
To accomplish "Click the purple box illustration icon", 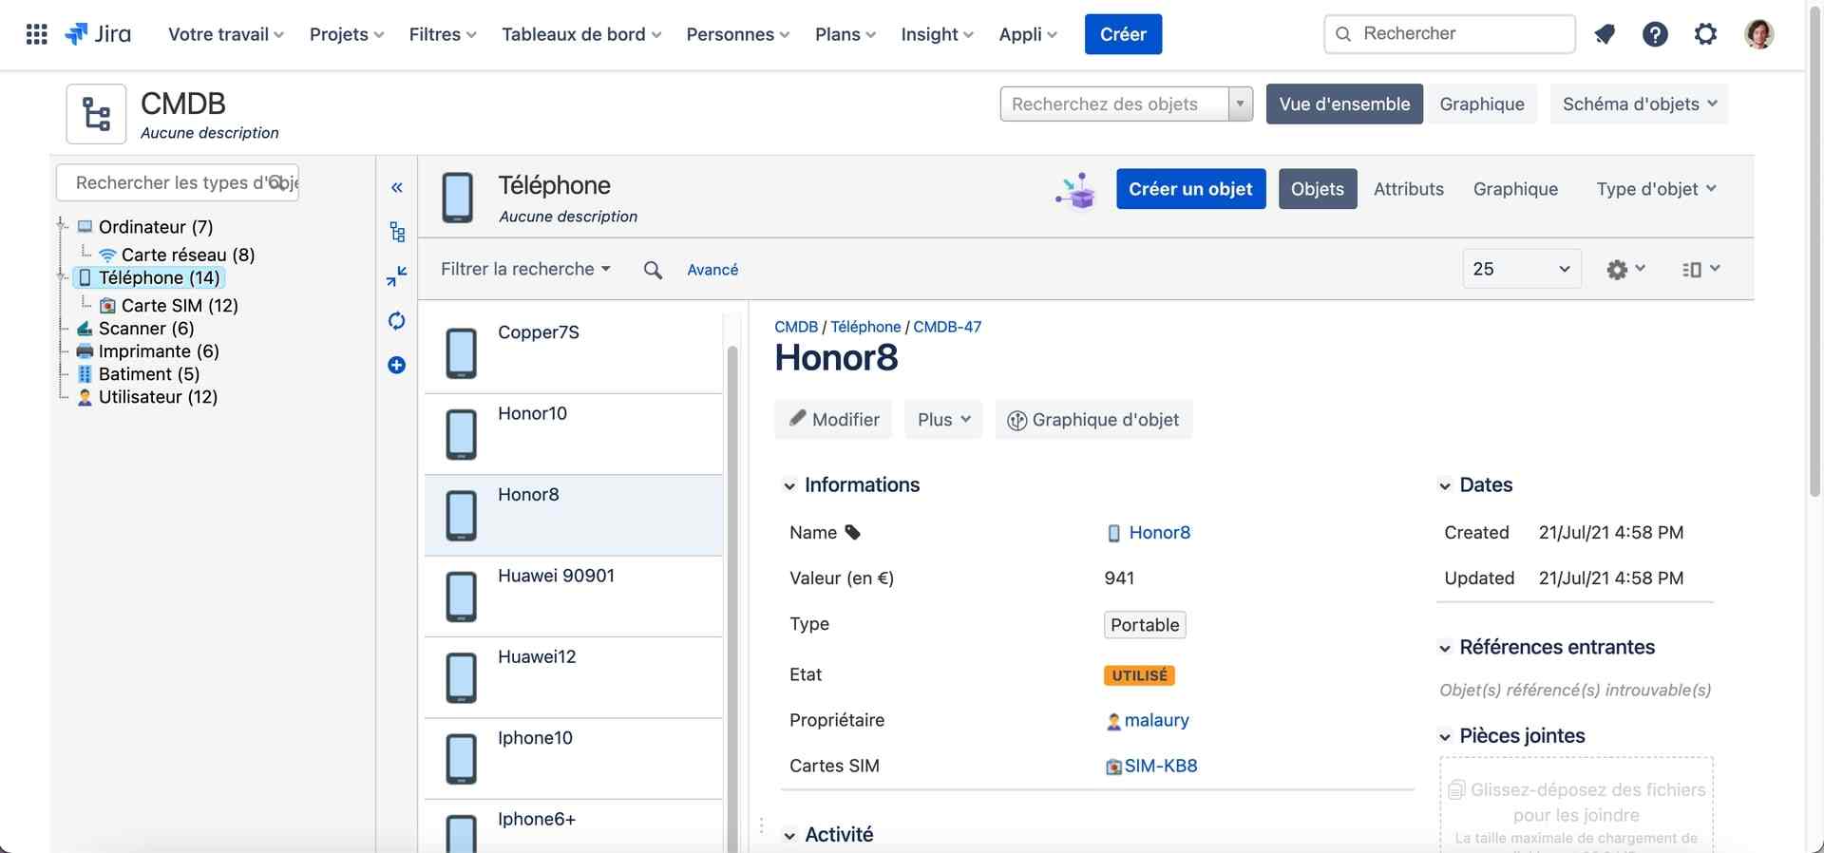I will click(x=1076, y=190).
